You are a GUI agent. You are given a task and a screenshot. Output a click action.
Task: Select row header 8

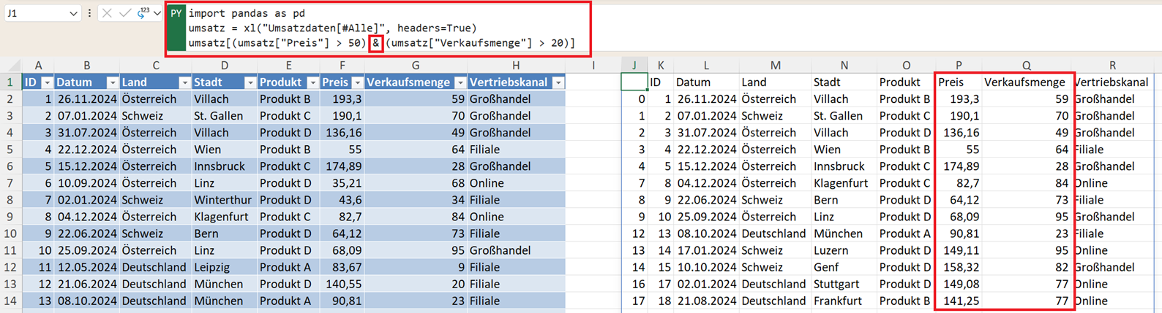(x=10, y=200)
